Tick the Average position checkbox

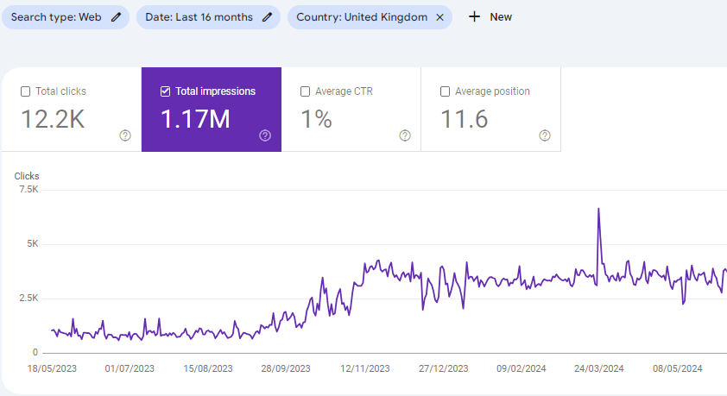point(446,91)
